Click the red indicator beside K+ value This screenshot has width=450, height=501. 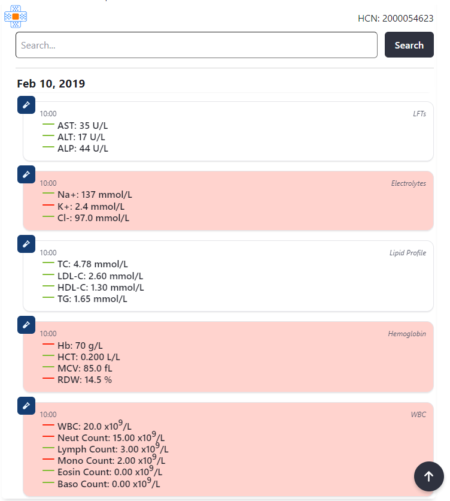point(48,206)
